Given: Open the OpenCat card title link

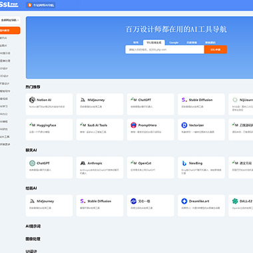Looking at the screenshot, I should 144,163.
